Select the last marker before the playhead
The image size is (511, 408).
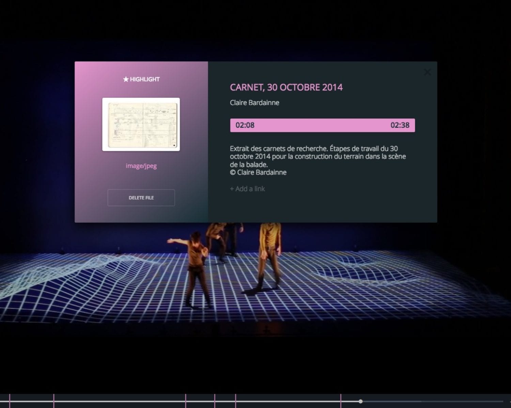pyautogui.click(x=341, y=401)
